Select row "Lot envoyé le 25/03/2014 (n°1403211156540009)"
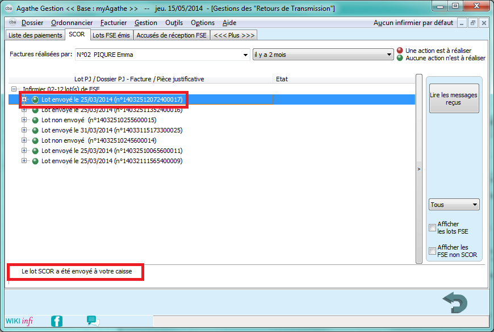The image size is (494, 332). click(x=112, y=161)
